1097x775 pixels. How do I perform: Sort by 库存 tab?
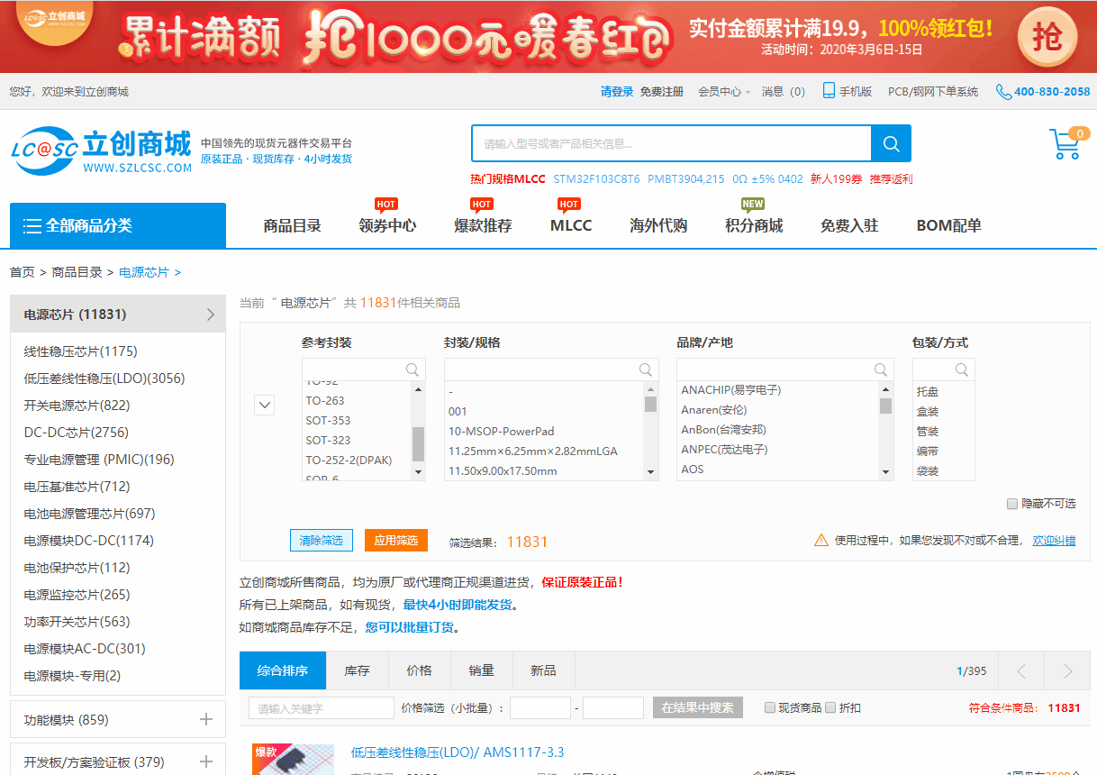[x=358, y=670]
